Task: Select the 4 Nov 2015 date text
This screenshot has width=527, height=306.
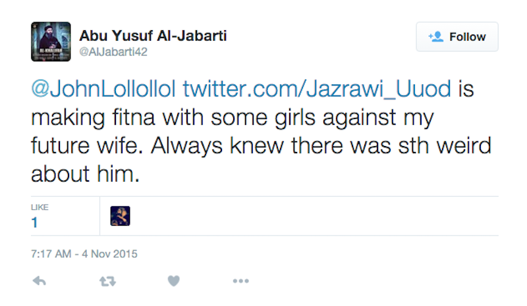Action: click(111, 253)
